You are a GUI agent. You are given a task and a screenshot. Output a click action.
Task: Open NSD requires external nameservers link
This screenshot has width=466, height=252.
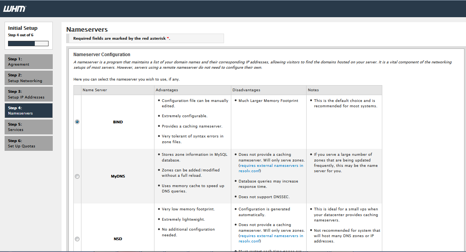271,239
